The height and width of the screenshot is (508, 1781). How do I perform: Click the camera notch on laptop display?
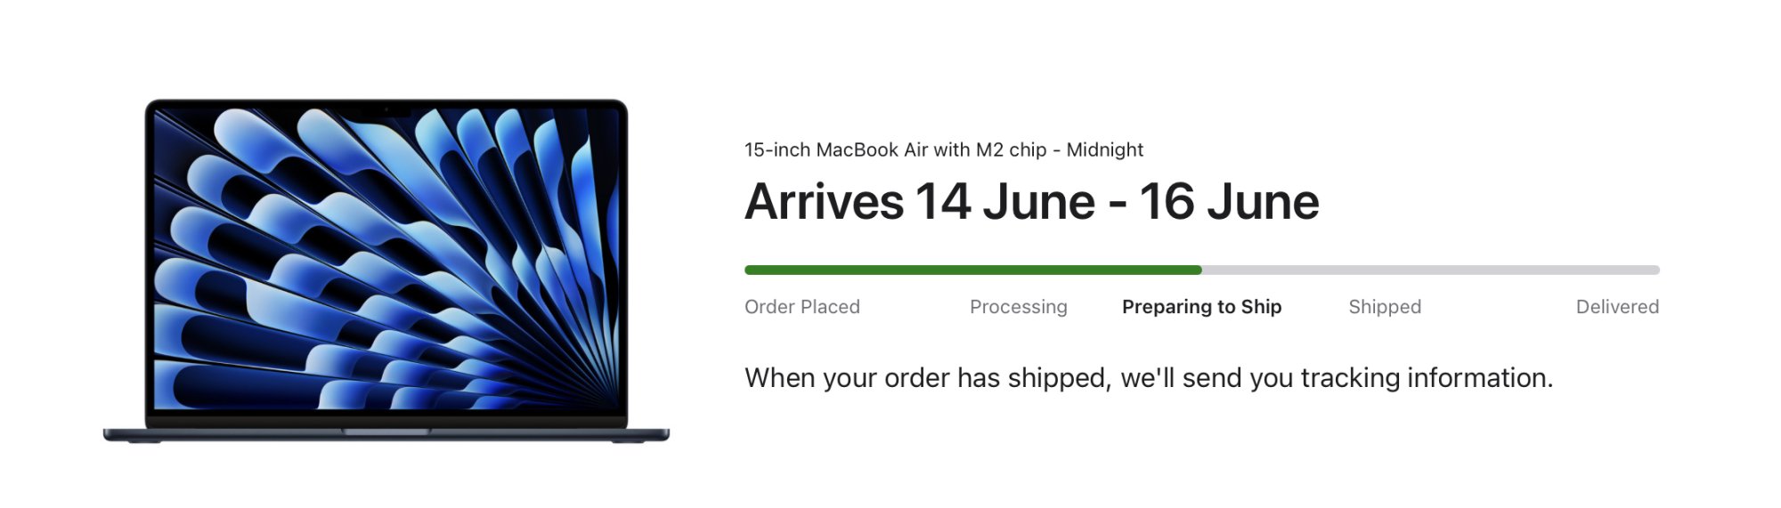click(x=386, y=110)
